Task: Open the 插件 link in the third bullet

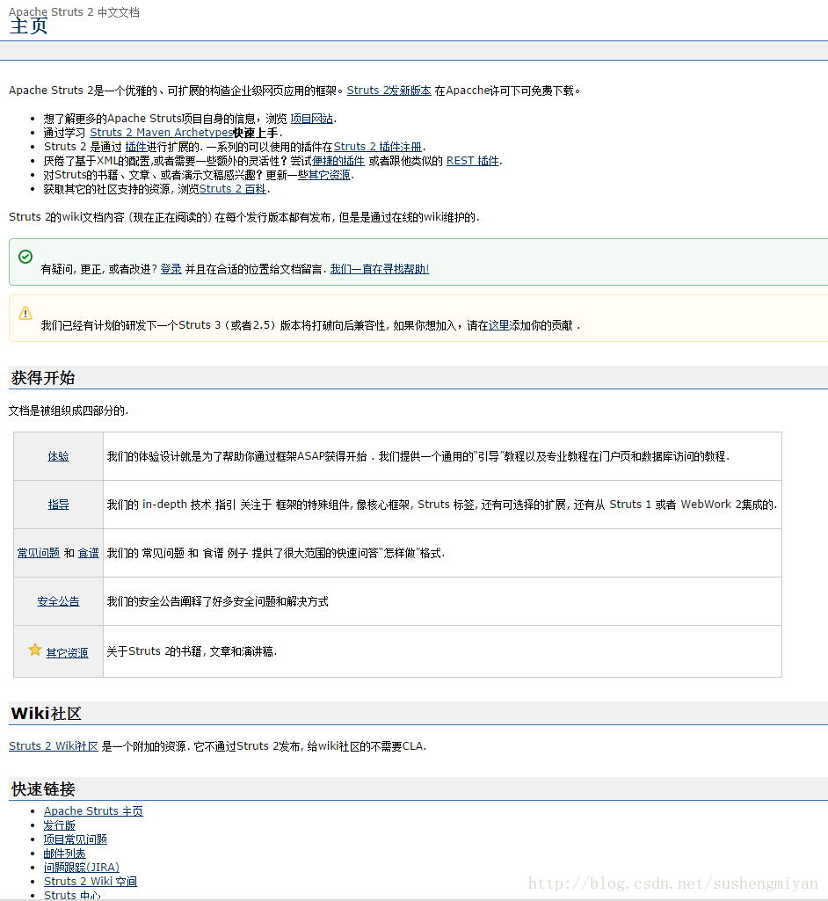Action: click(135, 147)
